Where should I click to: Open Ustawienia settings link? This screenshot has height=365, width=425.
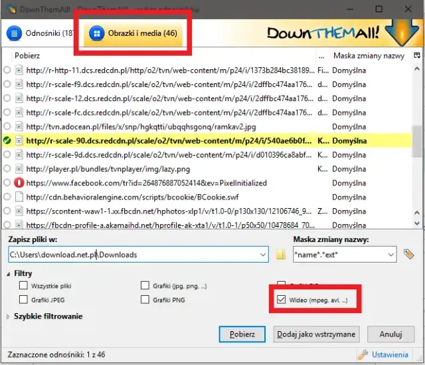[390, 354]
